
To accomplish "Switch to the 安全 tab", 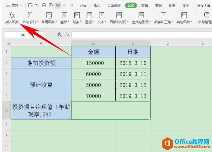I will [x=186, y=6].
